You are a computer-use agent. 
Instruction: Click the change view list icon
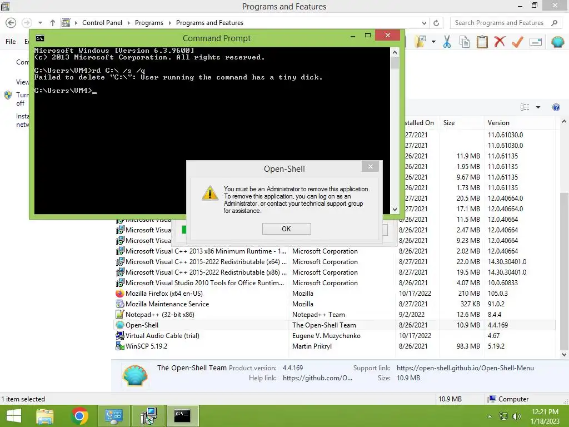pyautogui.click(x=525, y=107)
